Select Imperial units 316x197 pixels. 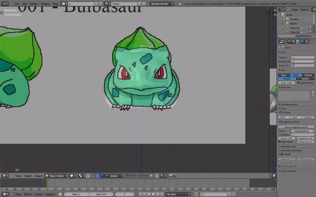pyautogui.click(x=308, y=75)
